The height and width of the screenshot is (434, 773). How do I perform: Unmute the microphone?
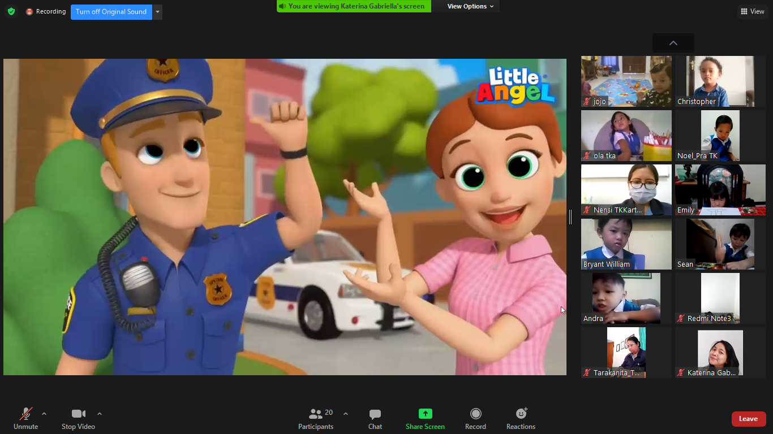pos(26,418)
